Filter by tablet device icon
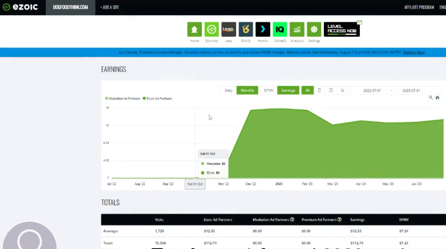 pos(331,90)
